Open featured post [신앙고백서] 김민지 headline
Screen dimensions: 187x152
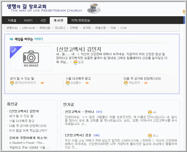pos(79,49)
